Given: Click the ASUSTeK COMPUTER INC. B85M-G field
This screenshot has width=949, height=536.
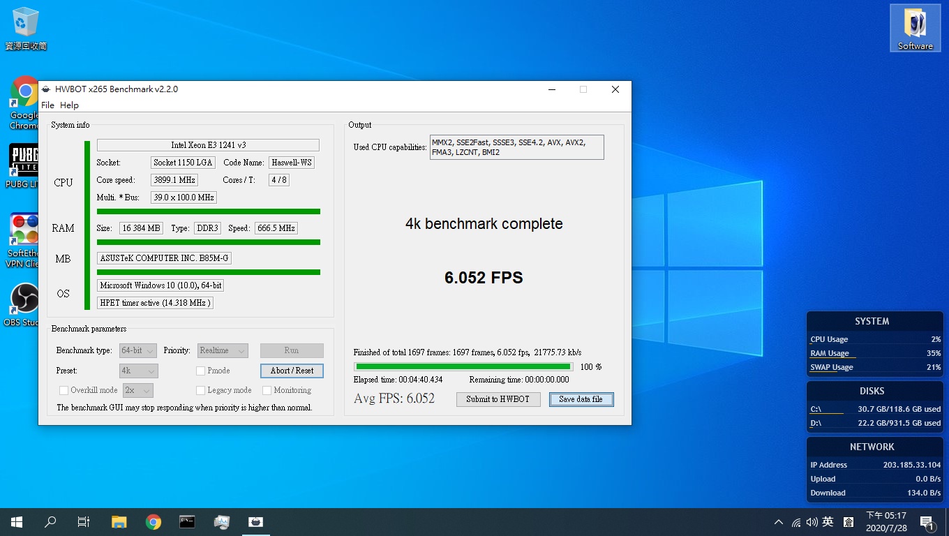Looking at the screenshot, I should (x=164, y=258).
